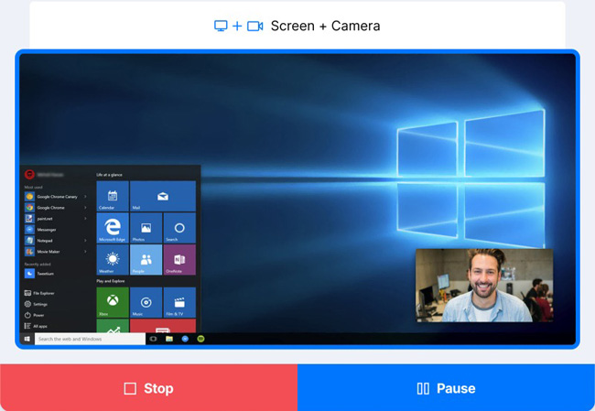This screenshot has width=595, height=411.
Task: Open the Photos tile
Action: coord(146,228)
